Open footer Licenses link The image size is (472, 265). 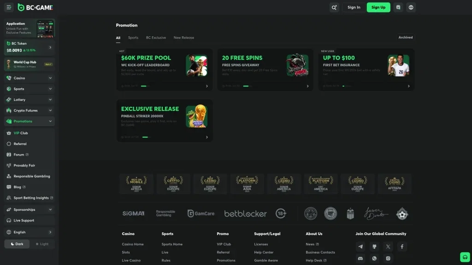[x=261, y=244]
